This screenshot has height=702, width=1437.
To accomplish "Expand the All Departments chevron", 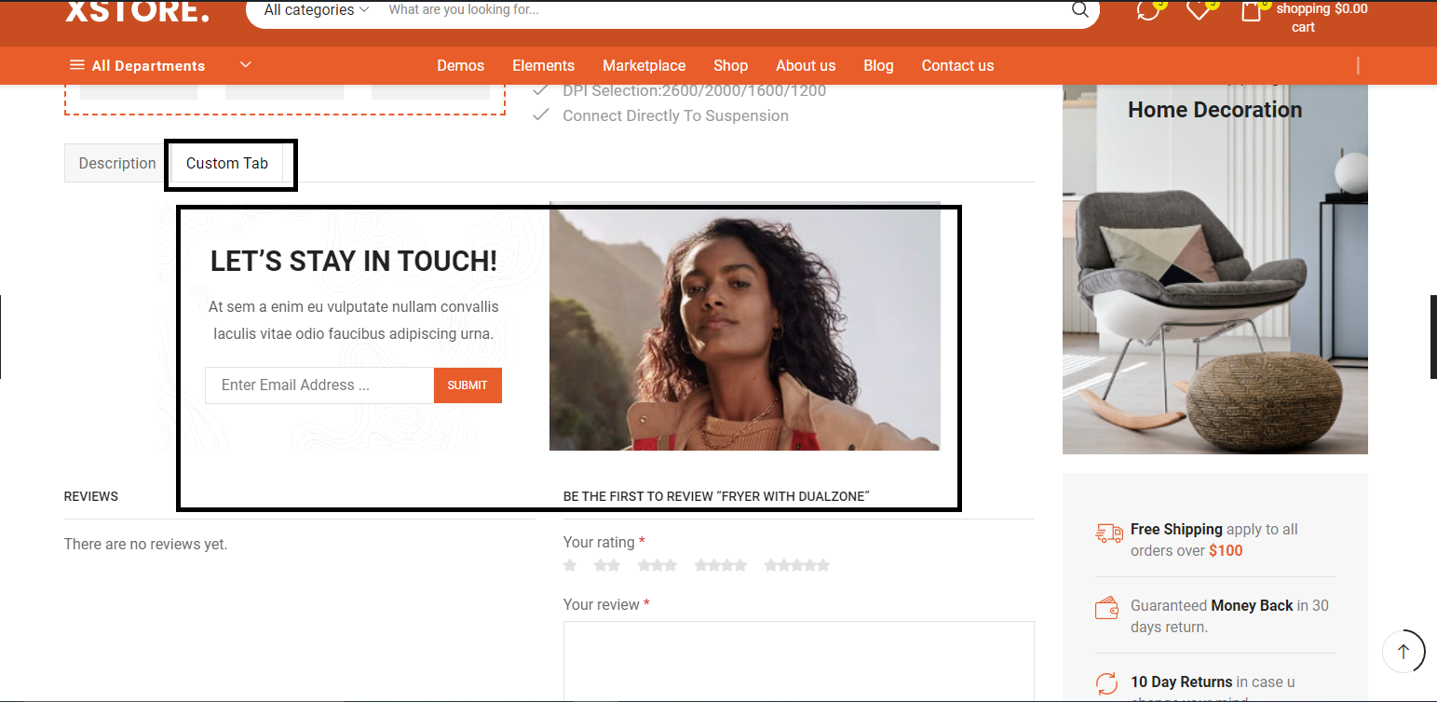I will coord(246,64).
